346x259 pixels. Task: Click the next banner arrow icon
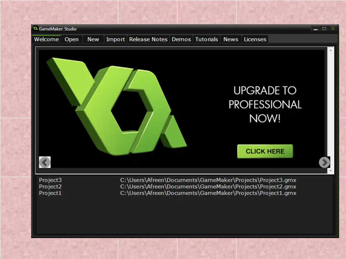324,162
